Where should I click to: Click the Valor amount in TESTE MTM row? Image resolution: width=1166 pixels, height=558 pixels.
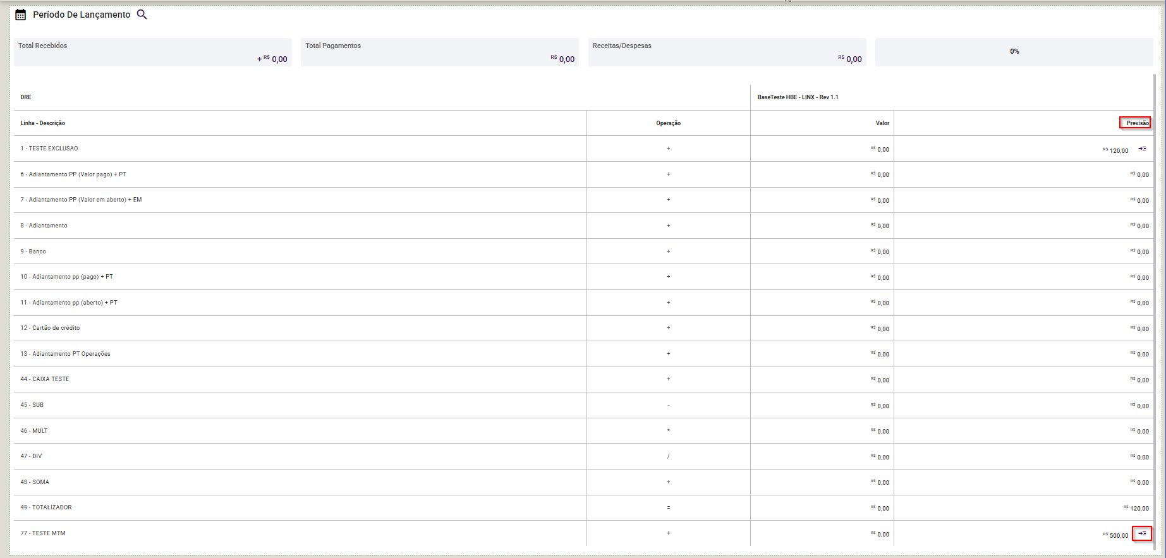tap(880, 534)
